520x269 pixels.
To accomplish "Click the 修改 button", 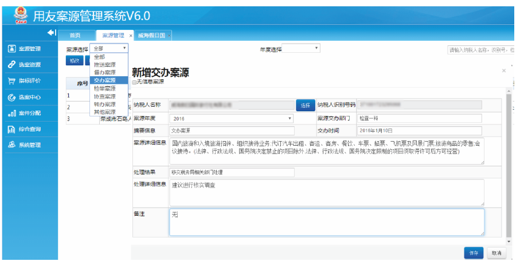I will [75, 61].
